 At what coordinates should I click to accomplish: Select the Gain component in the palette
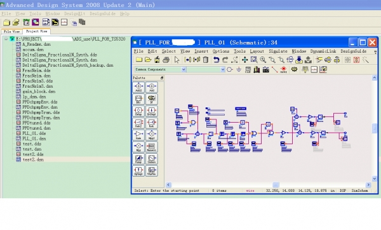138,135
